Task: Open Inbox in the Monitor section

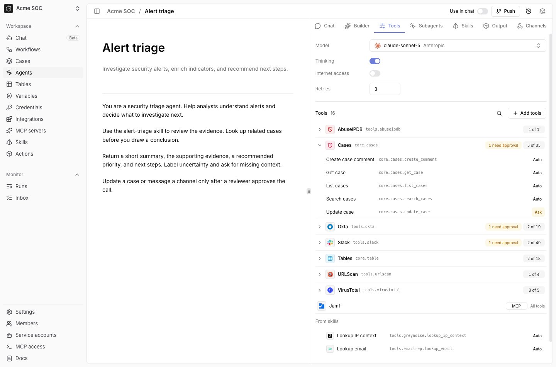Action: pos(43,198)
